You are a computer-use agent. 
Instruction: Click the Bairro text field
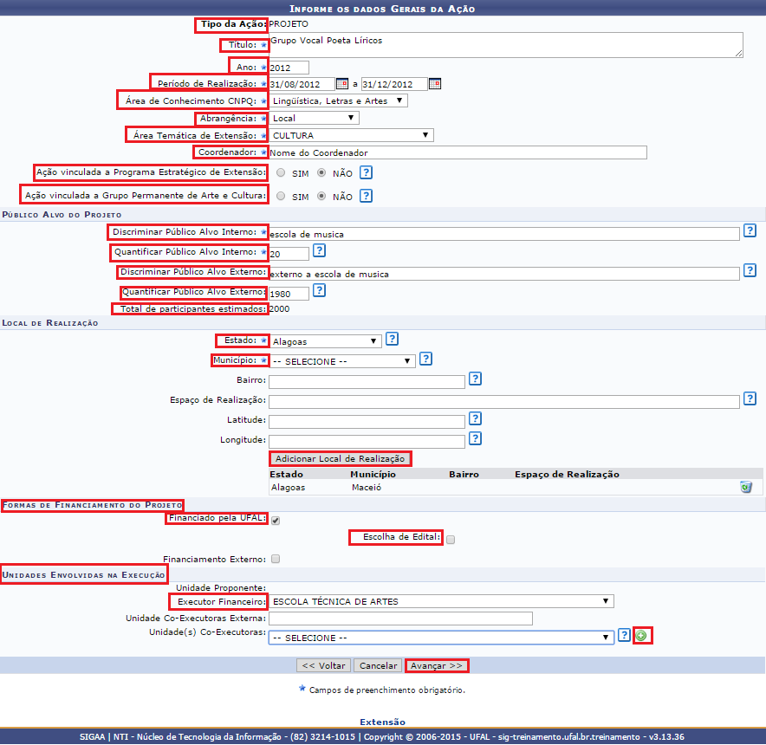point(367,381)
